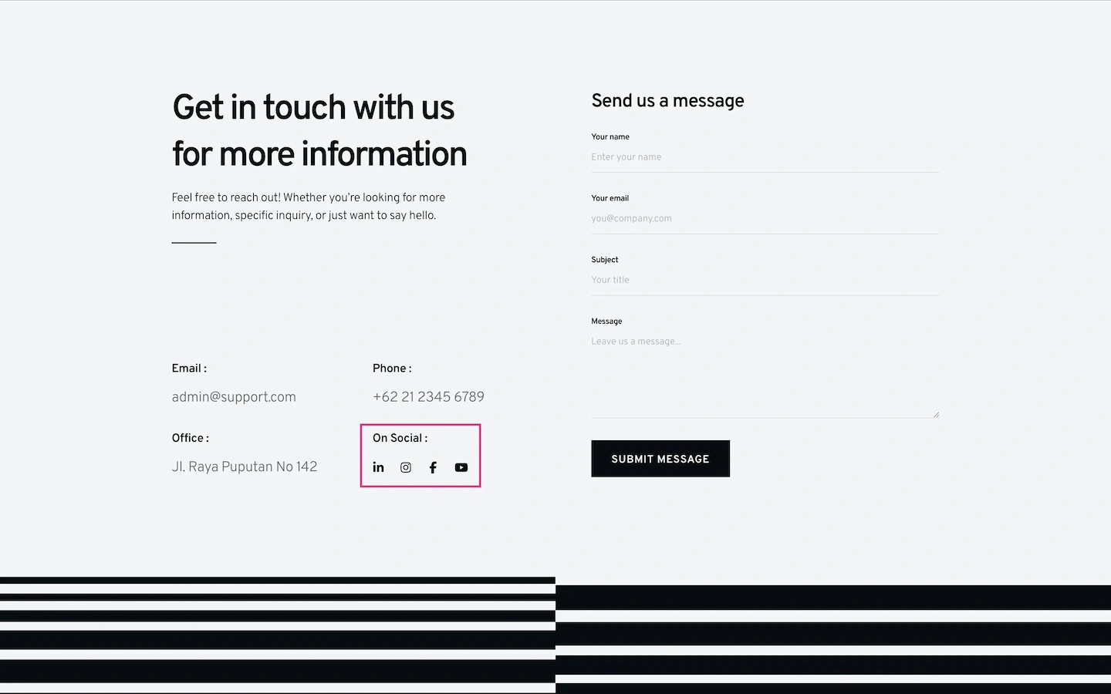This screenshot has height=694, width=1111.
Task: Select the Subject 'Your title' field
Action: (x=764, y=281)
